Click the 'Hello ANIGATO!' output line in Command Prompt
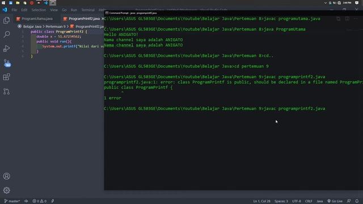Viewport: 363px width, 204px height. tap(121, 35)
